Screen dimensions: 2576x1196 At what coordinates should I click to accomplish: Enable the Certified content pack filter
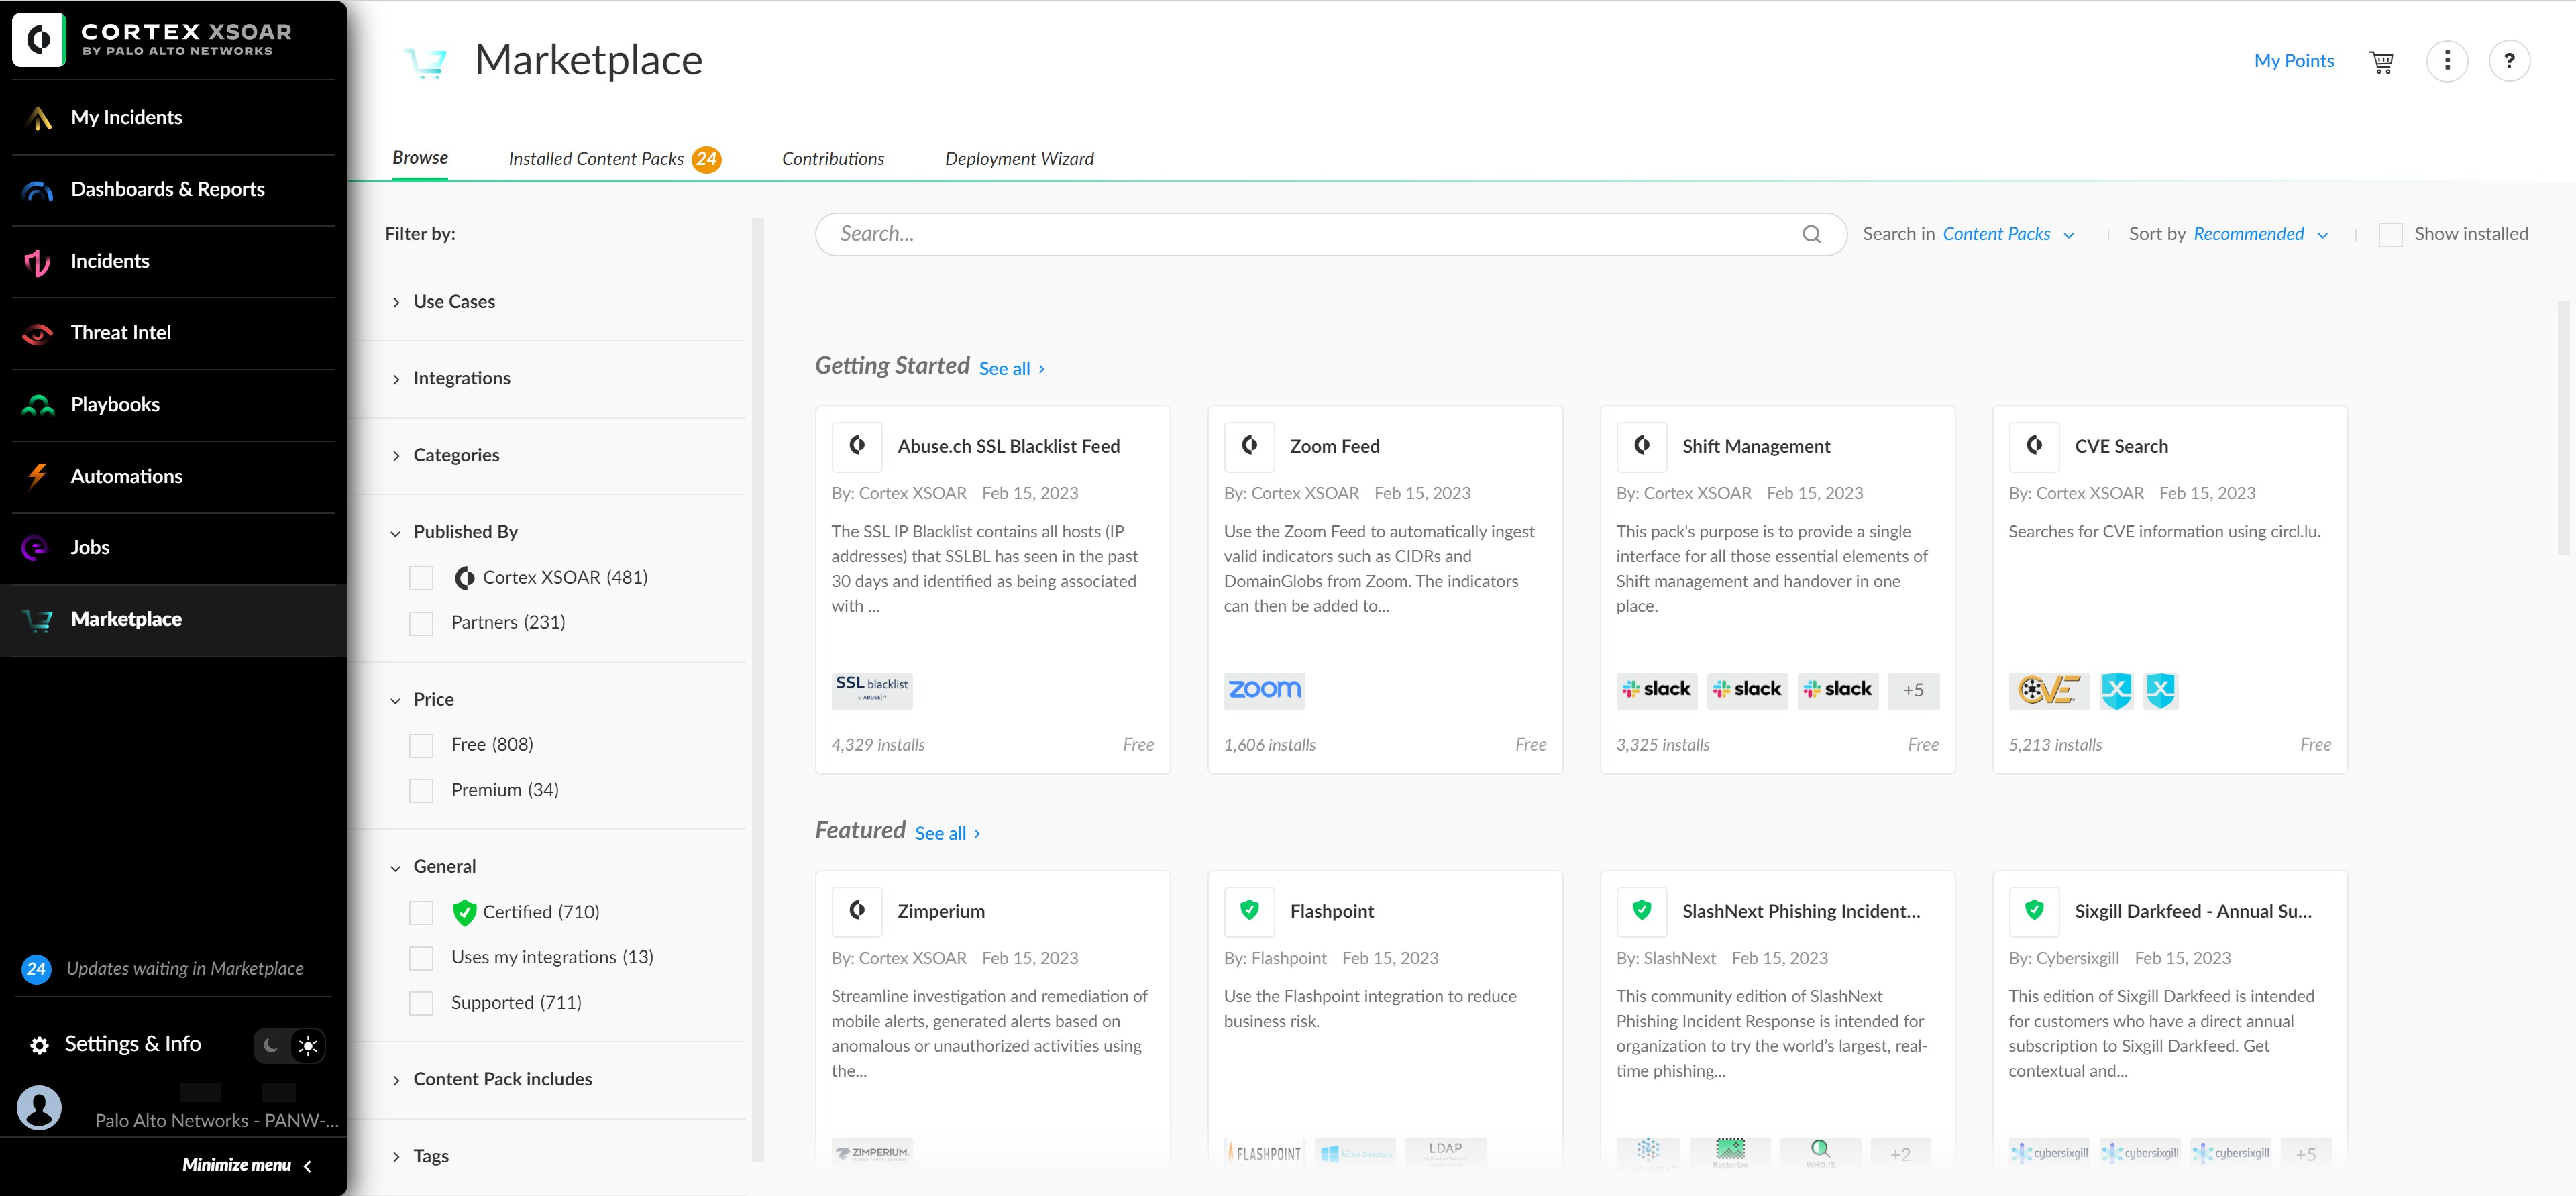click(421, 912)
